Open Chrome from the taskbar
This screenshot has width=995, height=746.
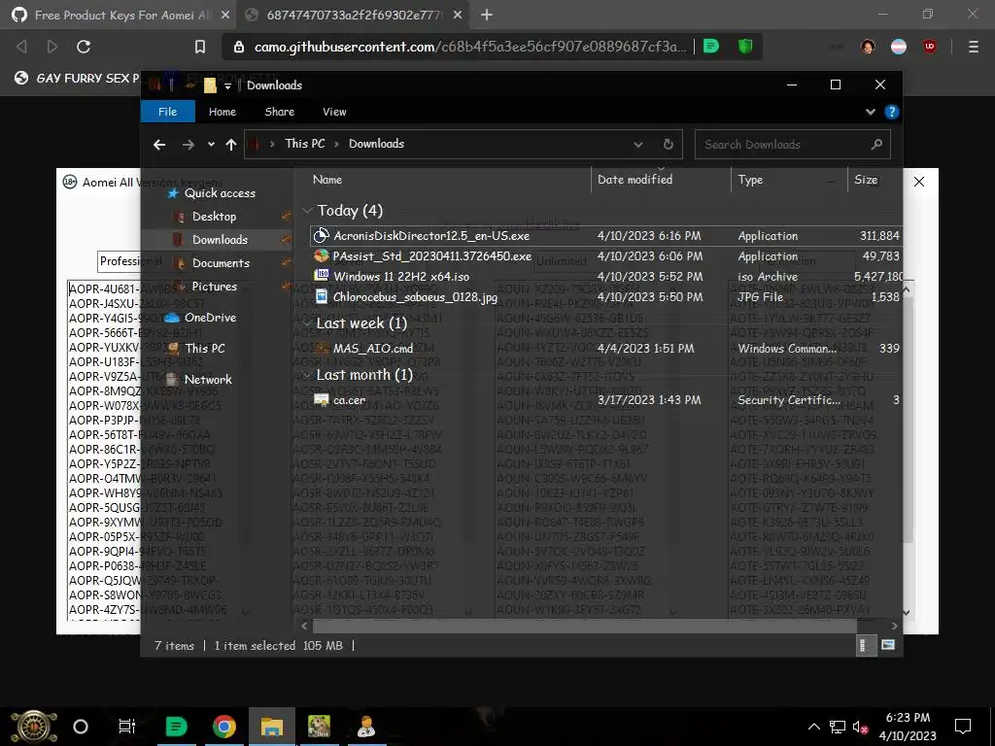[224, 727]
